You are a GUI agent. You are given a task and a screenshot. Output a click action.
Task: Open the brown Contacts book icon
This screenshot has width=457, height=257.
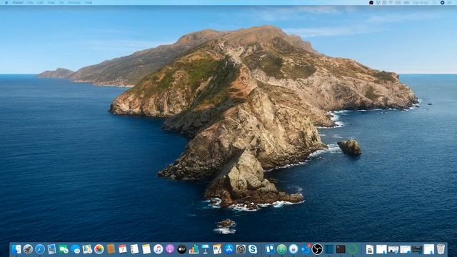tap(111, 249)
